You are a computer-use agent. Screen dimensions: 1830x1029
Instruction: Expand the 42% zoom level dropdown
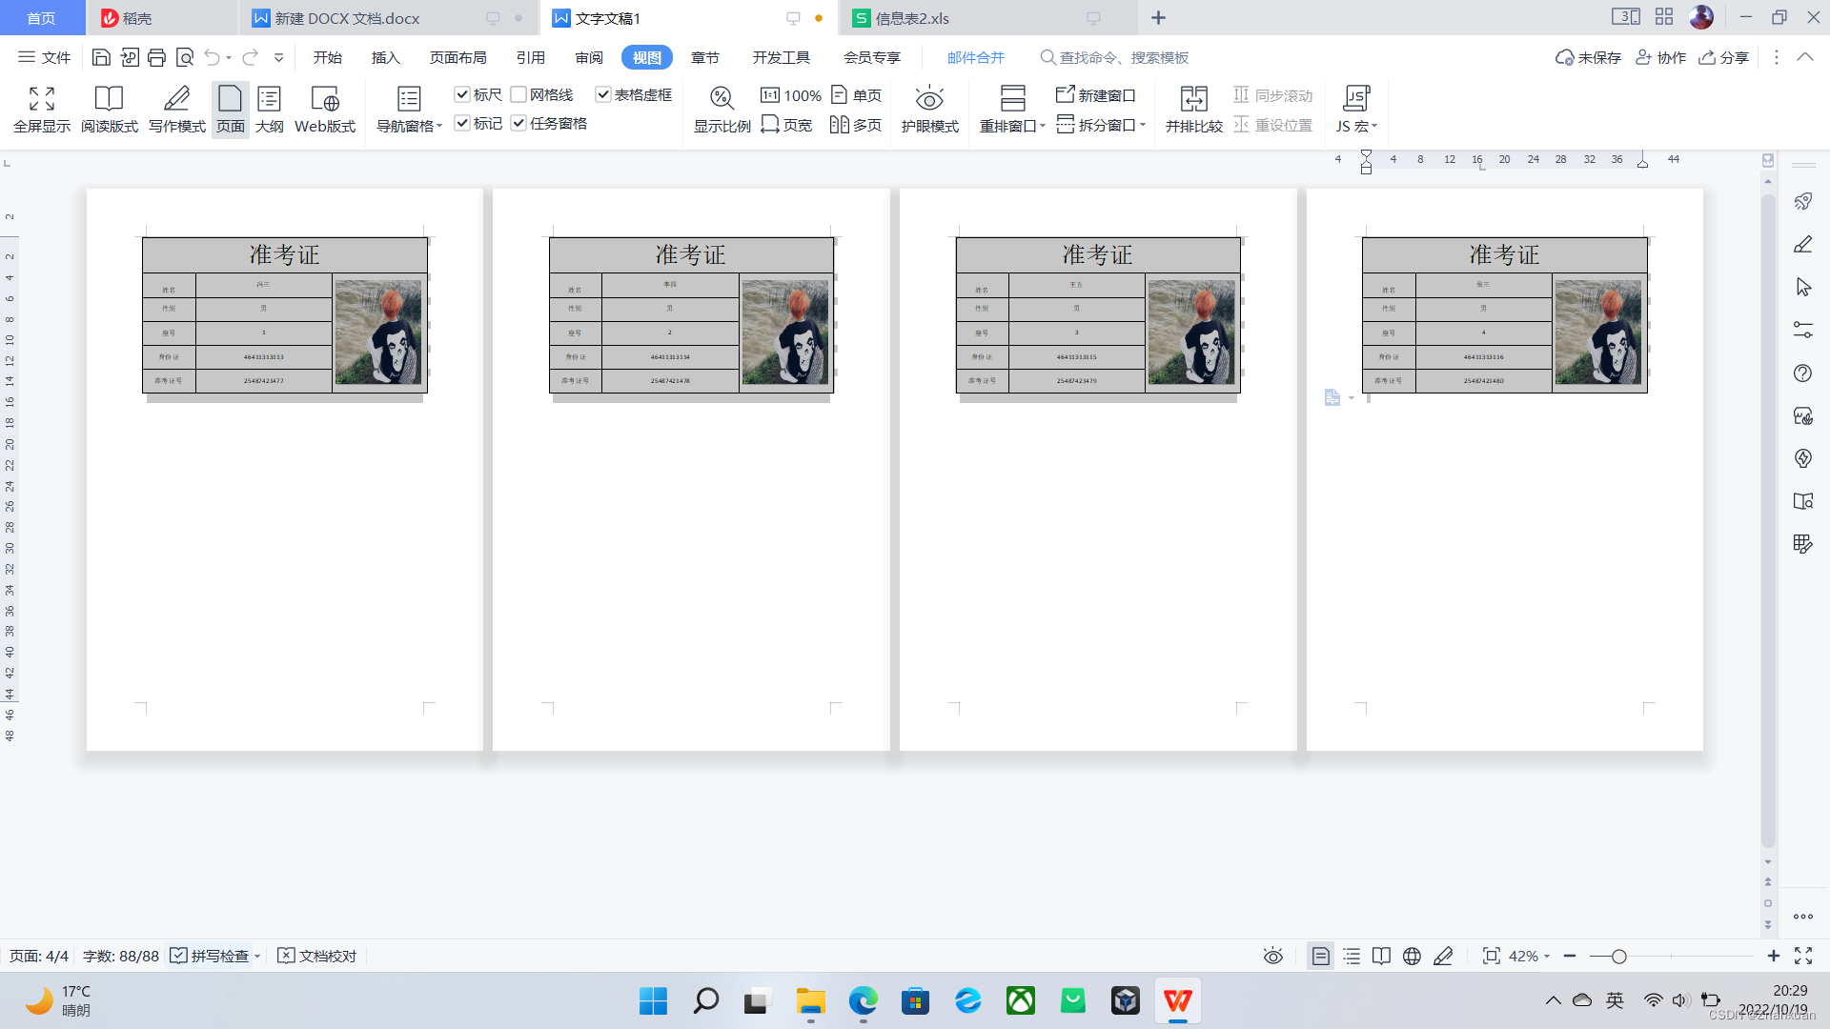point(1547,957)
